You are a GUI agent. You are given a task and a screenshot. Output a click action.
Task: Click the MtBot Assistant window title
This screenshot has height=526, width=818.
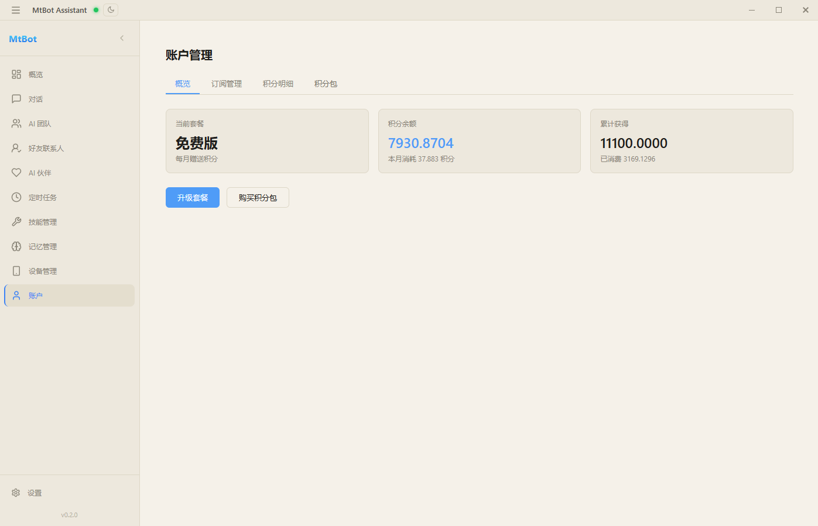60,10
